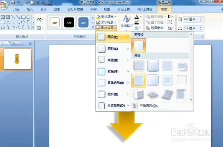
Task: Open the text fill color menu
Action: pos(138,16)
